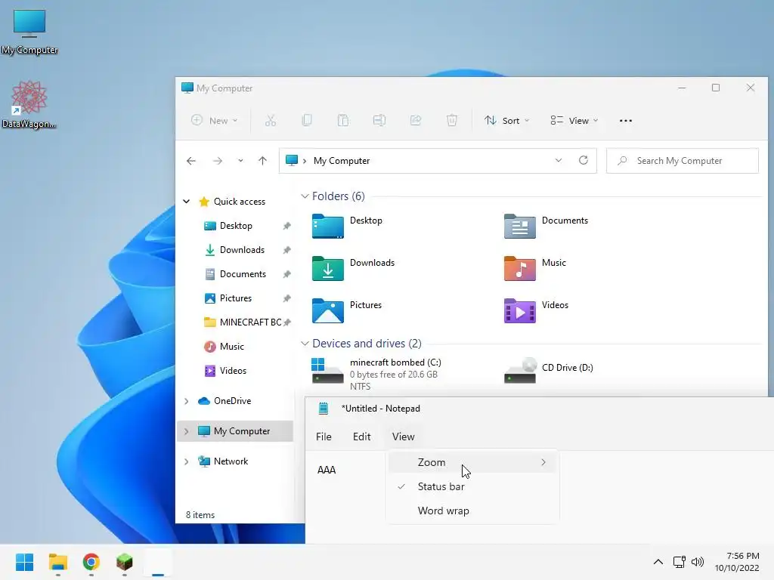Viewport: 774px width, 580px height.
Task: Click the Copy icon in Explorer toolbar
Action: pos(307,120)
